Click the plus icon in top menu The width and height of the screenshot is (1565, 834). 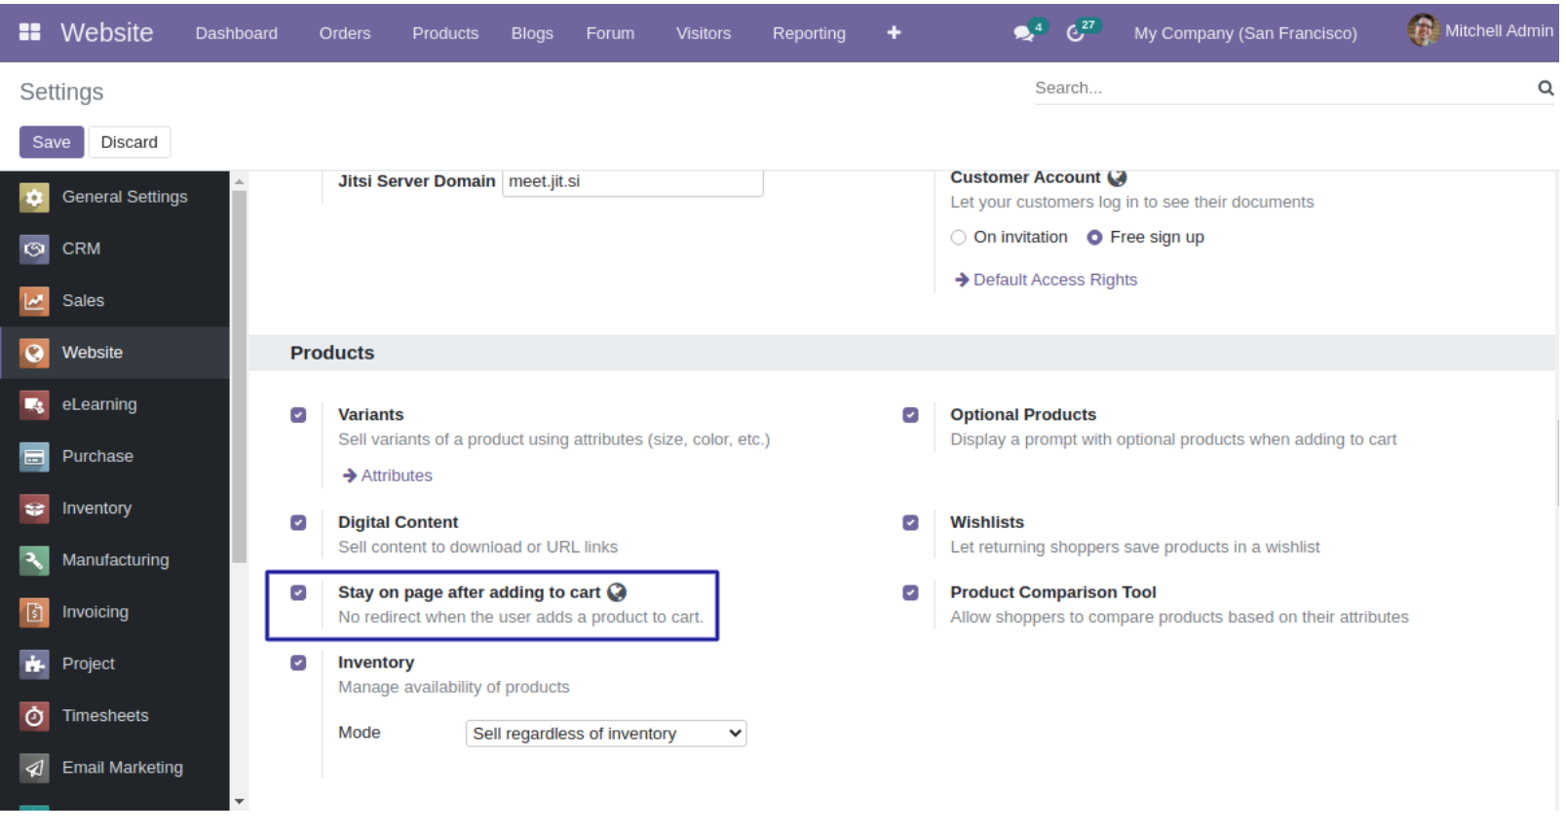(895, 33)
